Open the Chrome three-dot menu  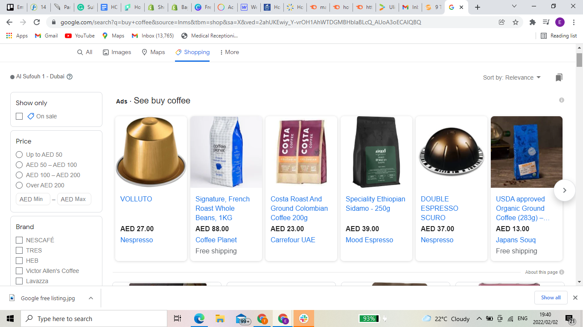tap(574, 22)
